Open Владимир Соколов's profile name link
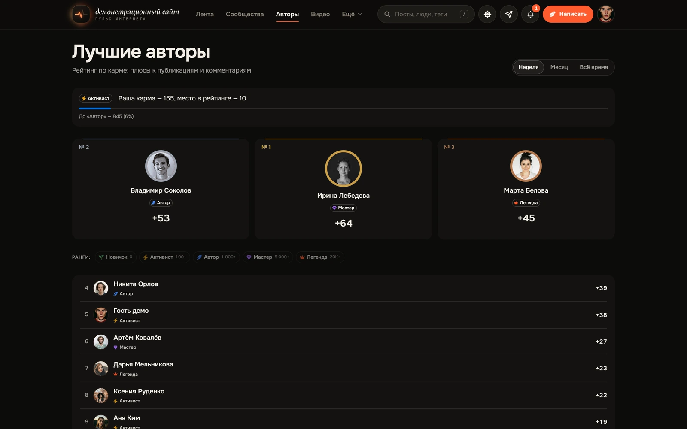 (x=161, y=190)
